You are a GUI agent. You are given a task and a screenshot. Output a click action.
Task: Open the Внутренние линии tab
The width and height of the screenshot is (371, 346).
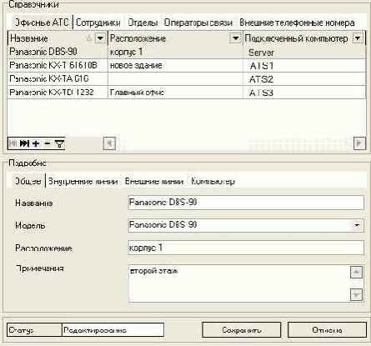83,182
